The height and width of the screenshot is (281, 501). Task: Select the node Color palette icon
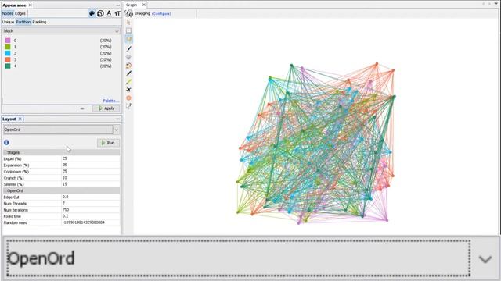point(92,13)
